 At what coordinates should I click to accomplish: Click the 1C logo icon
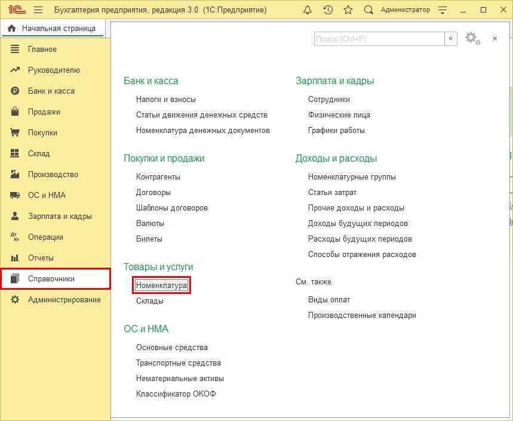click(15, 10)
